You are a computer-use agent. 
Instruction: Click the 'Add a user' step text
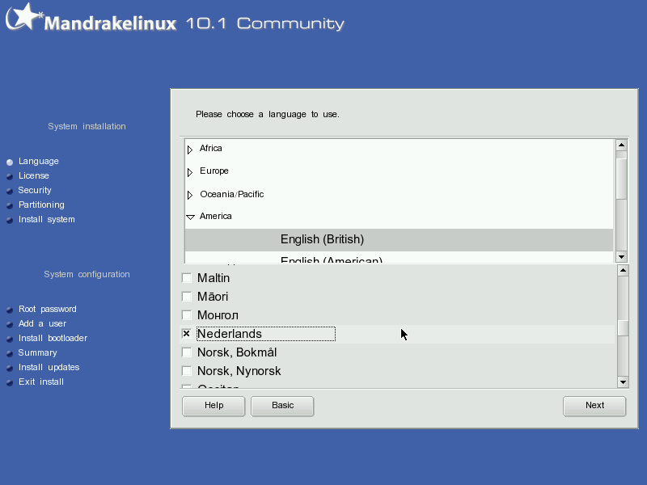[x=42, y=324]
